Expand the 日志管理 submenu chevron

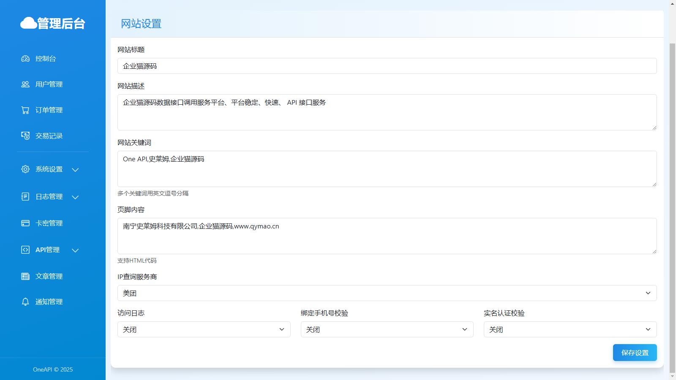(75, 197)
